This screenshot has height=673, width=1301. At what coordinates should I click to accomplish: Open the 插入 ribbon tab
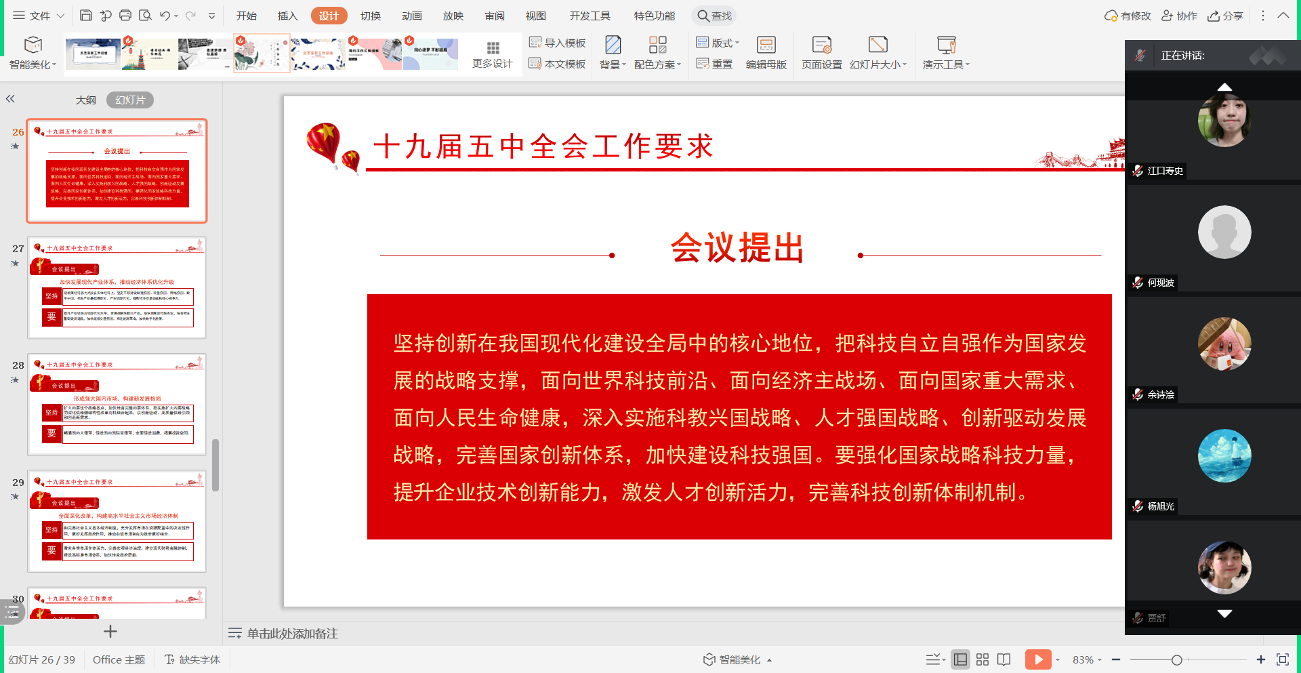287,16
